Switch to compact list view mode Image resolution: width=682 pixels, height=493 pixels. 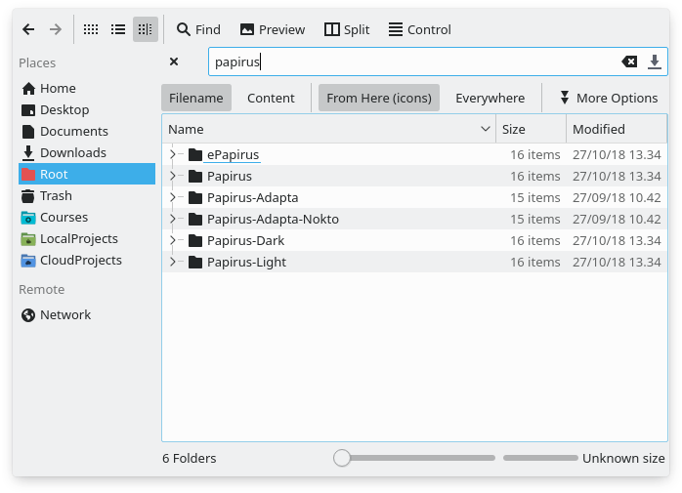118,29
